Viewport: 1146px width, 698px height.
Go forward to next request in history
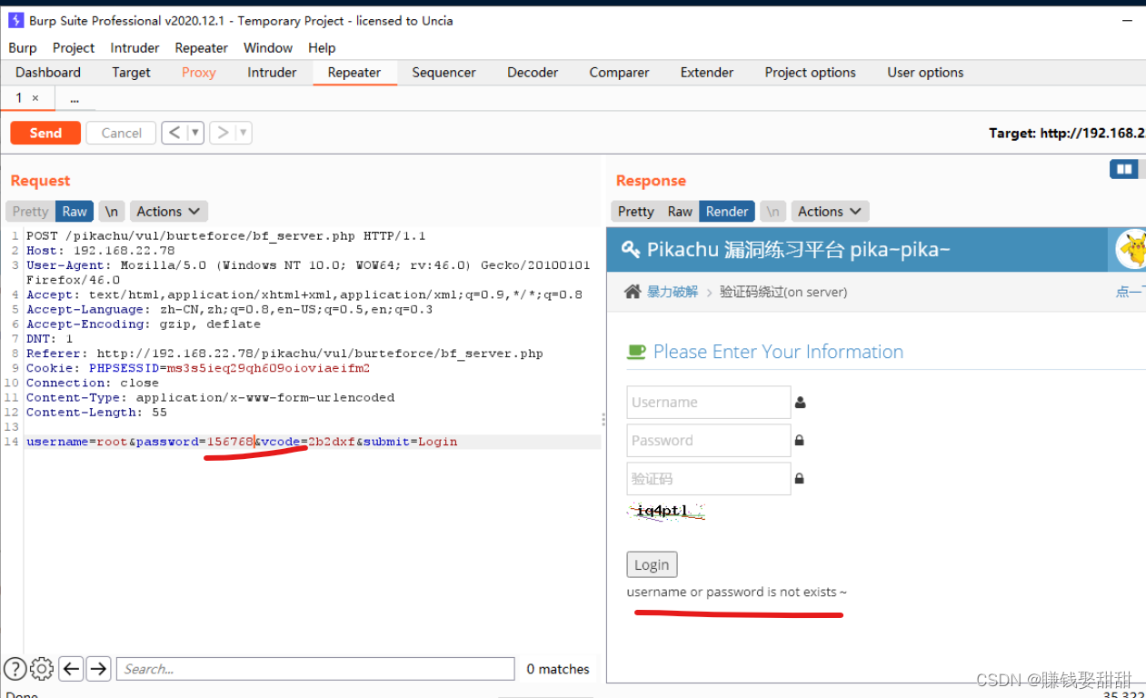[223, 133]
